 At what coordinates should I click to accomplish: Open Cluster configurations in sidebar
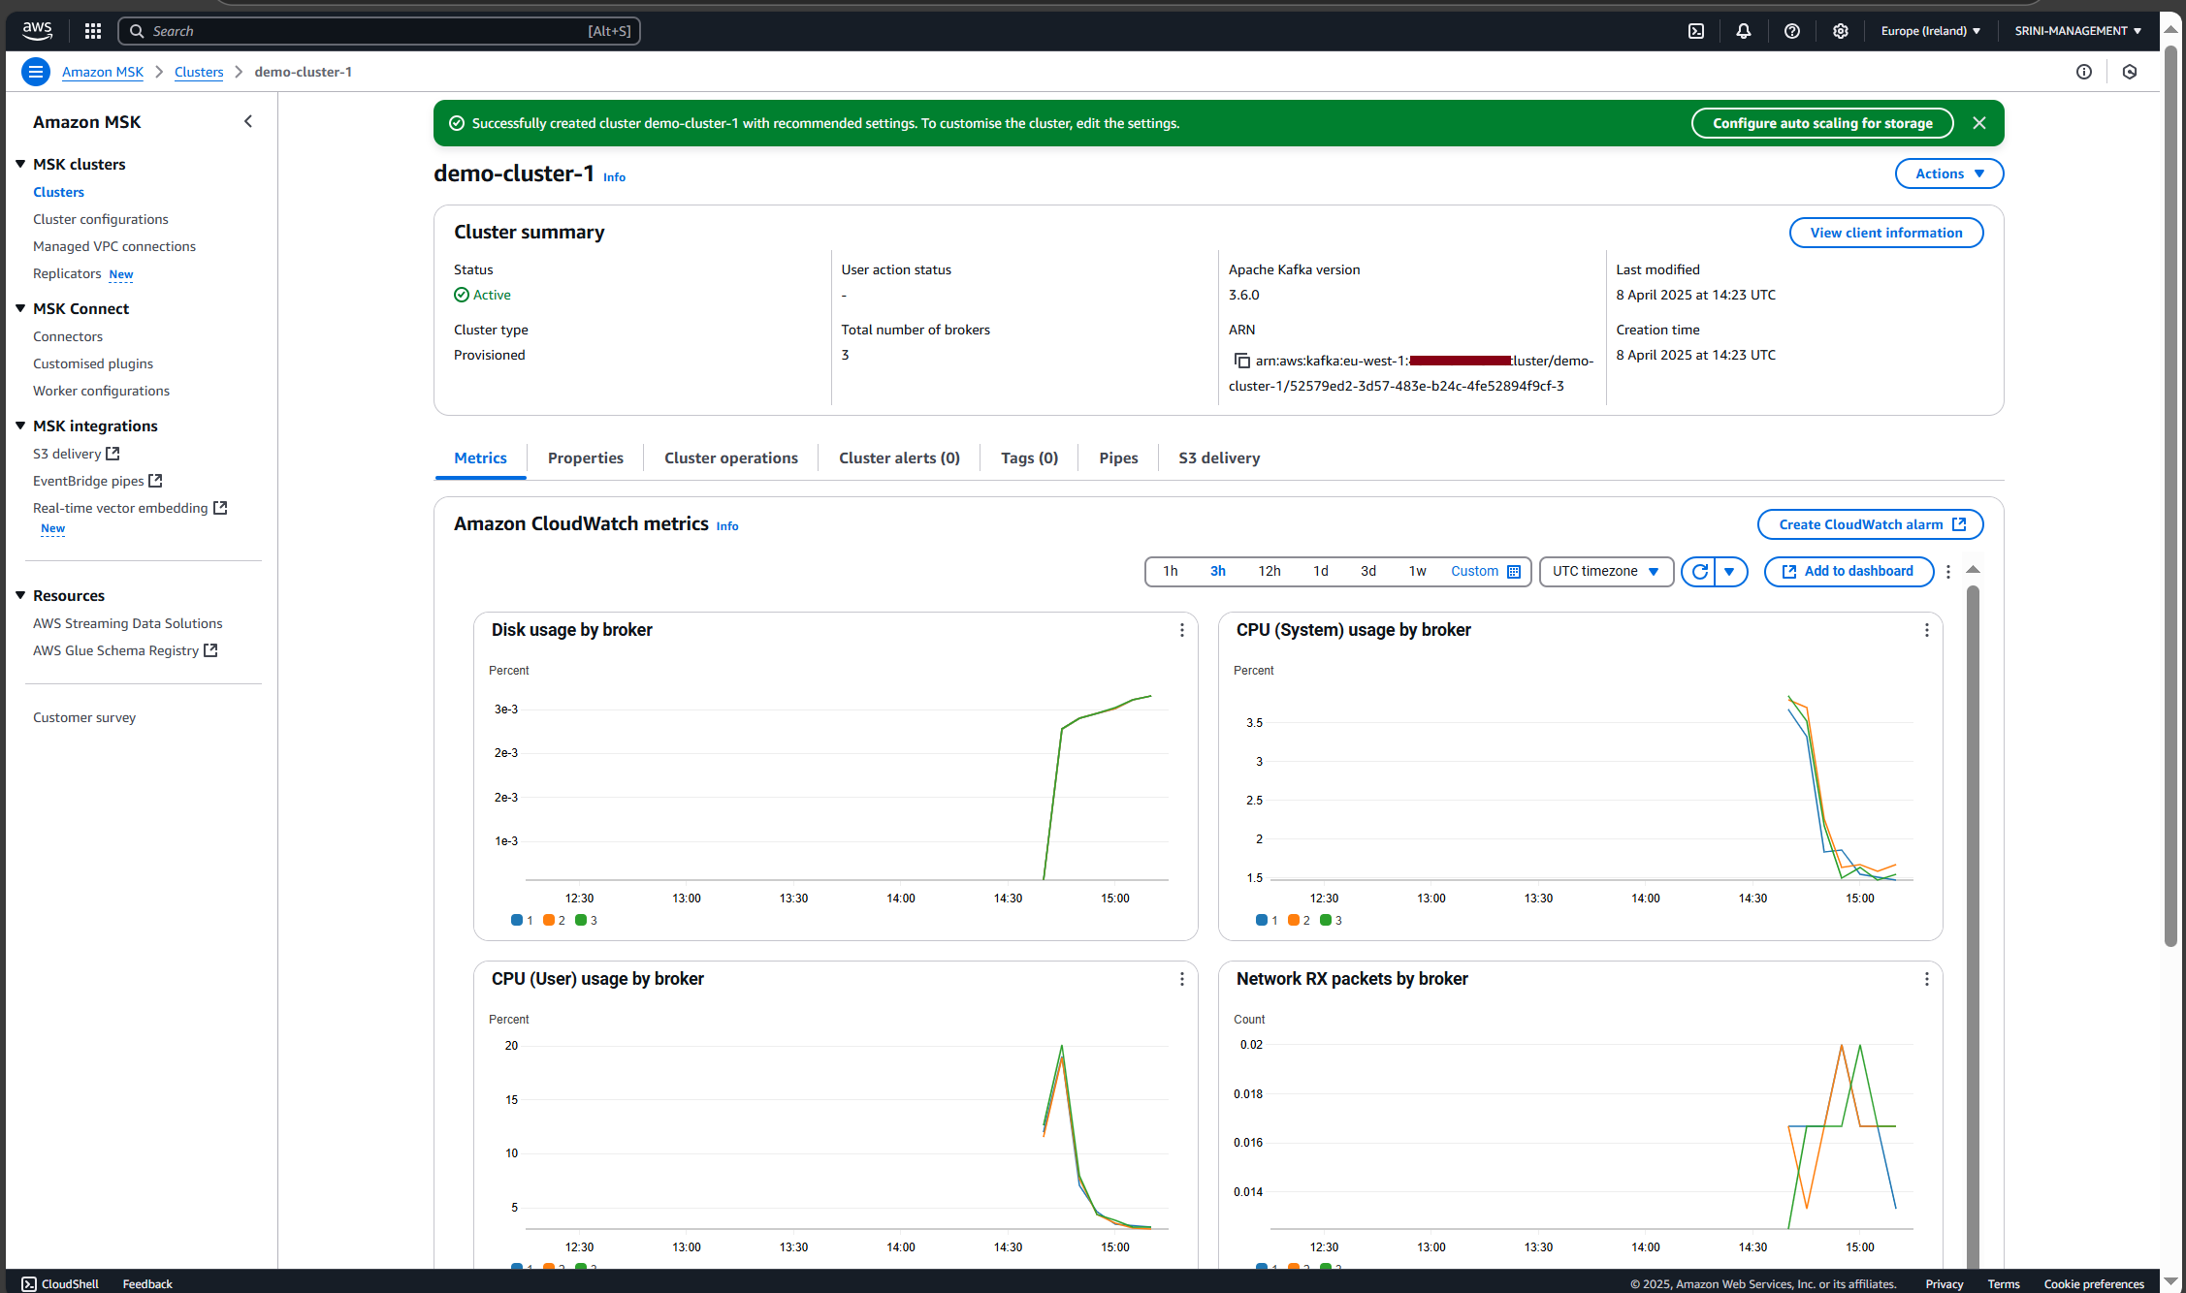101,219
